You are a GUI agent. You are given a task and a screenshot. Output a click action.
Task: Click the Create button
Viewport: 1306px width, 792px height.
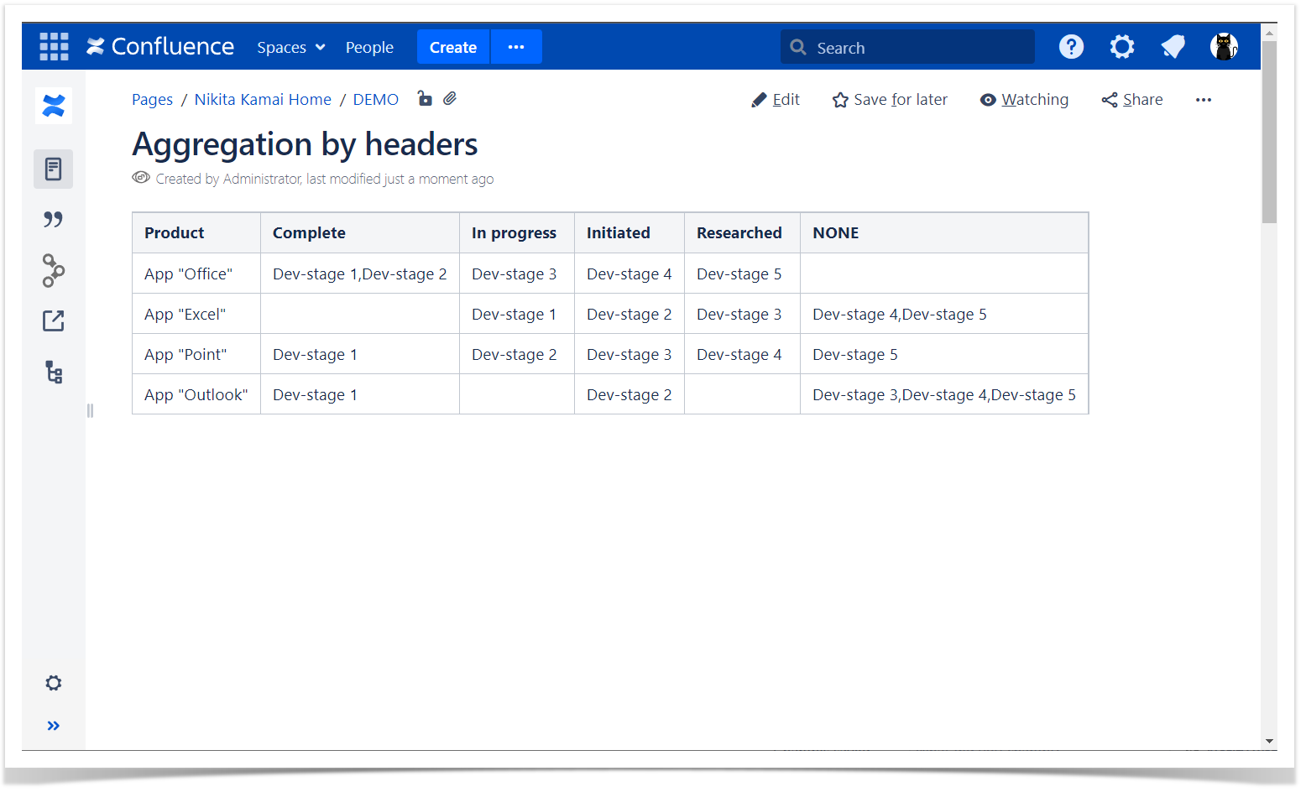pyautogui.click(x=452, y=48)
